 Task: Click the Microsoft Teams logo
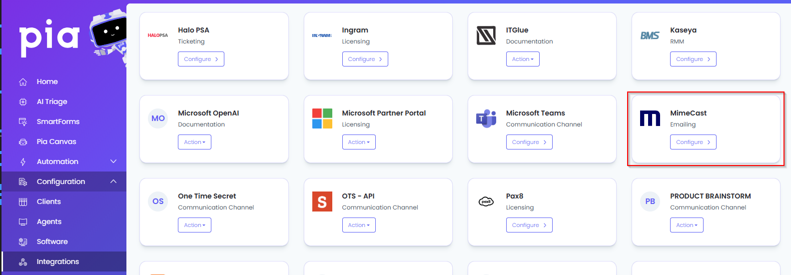click(x=486, y=118)
